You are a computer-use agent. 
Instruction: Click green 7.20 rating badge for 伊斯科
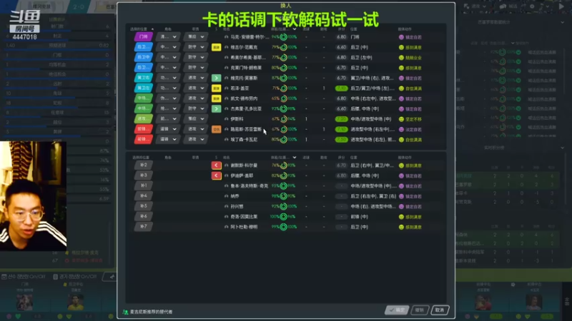342,119
